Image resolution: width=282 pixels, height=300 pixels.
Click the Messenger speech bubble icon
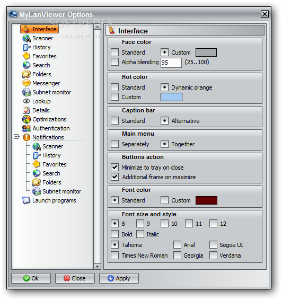click(x=27, y=83)
